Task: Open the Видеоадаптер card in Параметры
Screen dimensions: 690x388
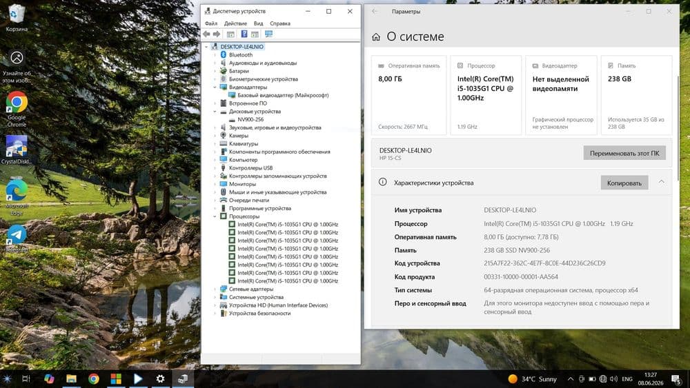Action: [x=561, y=95]
